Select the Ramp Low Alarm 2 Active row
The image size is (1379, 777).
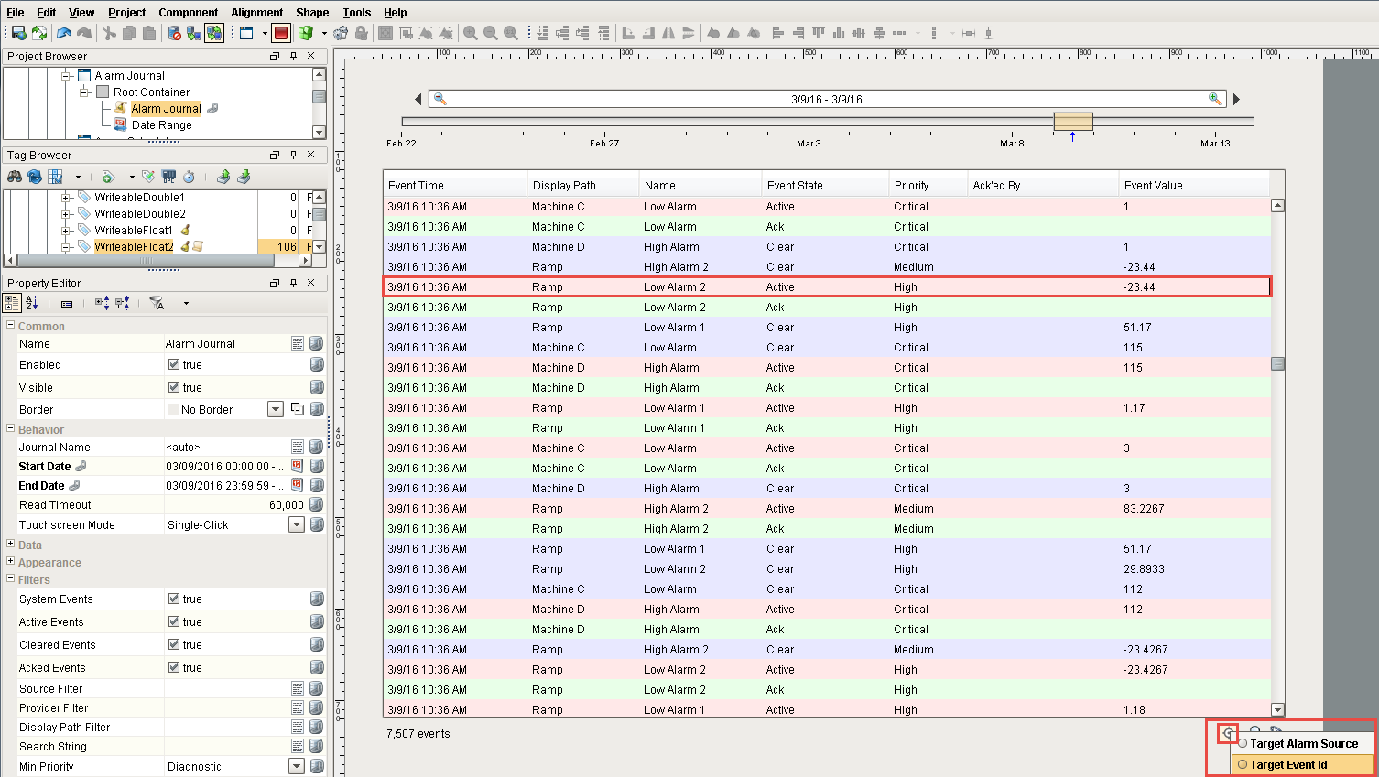pyautogui.click(x=826, y=287)
